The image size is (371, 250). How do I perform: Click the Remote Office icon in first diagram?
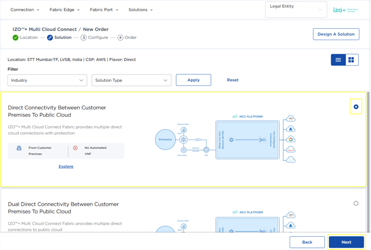pyautogui.click(x=184, y=130)
